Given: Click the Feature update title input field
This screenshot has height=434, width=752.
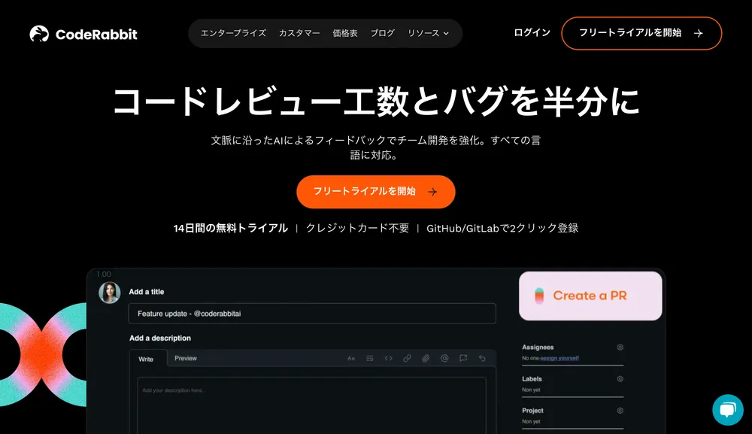Looking at the screenshot, I should point(311,314).
